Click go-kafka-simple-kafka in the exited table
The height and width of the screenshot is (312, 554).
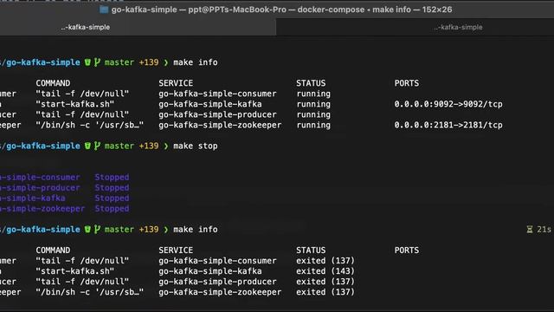[210, 271]
